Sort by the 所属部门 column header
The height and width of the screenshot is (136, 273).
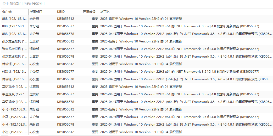pyautogui.click(x=42, y=12)
